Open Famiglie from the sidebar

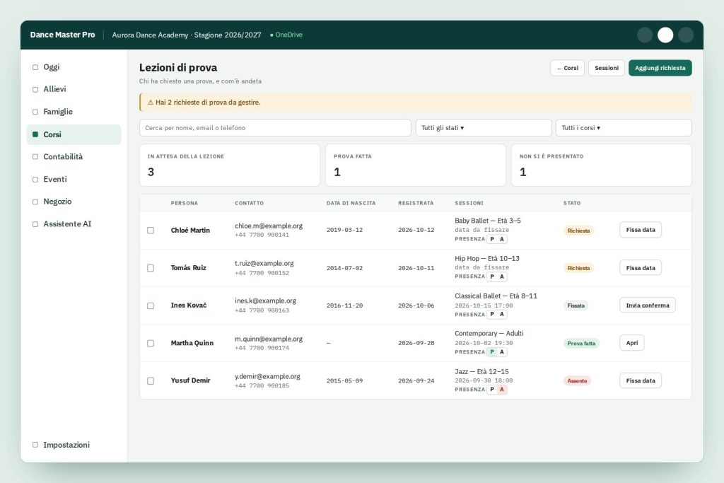[x=74, y=112]
